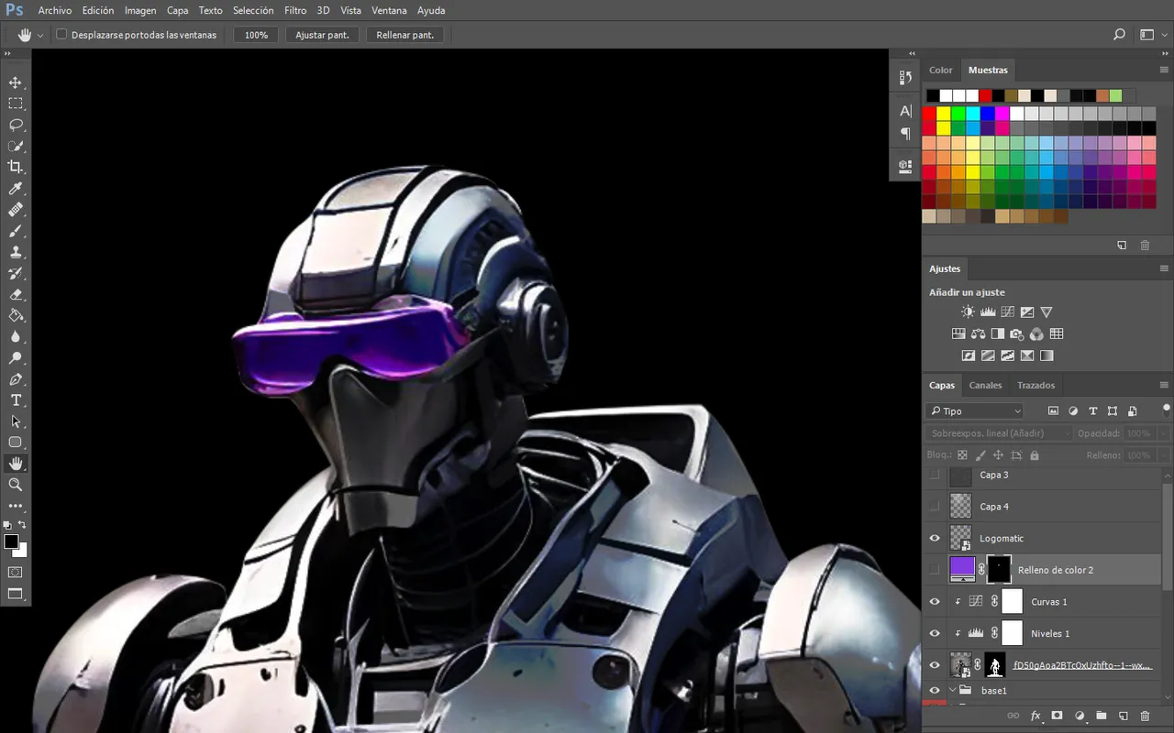
Task: Select the Move tool
Action: (x=16, y=82)
